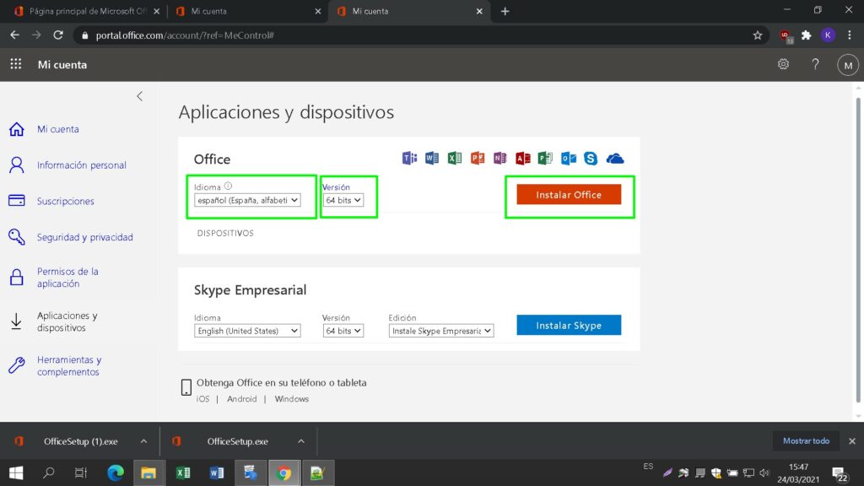Open Chrome extensions puzzle icon
864x486 pixels.
pos(807,35)
